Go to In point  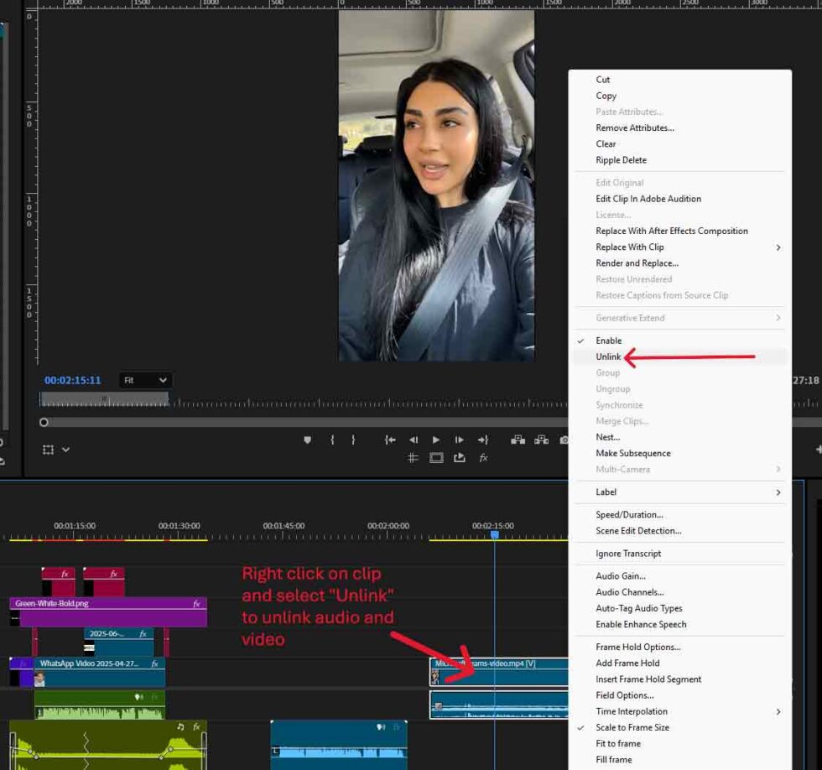click(x=389, y=440)
